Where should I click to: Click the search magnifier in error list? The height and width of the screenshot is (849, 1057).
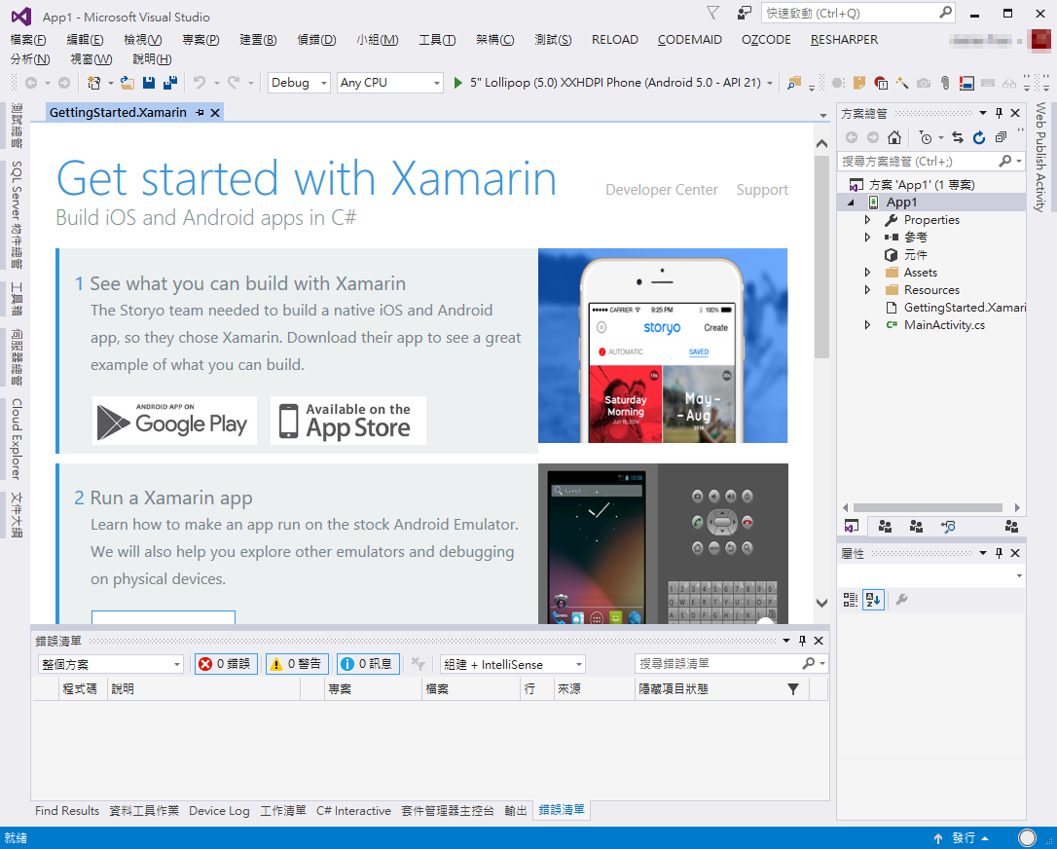tap(809, 664)
